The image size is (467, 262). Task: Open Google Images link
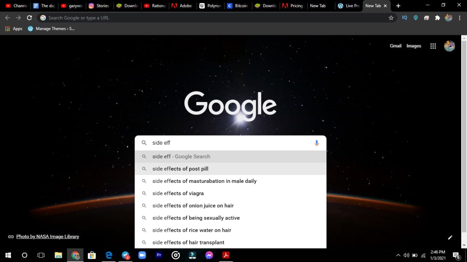[414, 46]
